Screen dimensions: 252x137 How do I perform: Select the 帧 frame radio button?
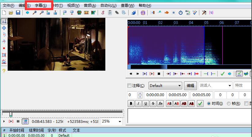[228, 104]
